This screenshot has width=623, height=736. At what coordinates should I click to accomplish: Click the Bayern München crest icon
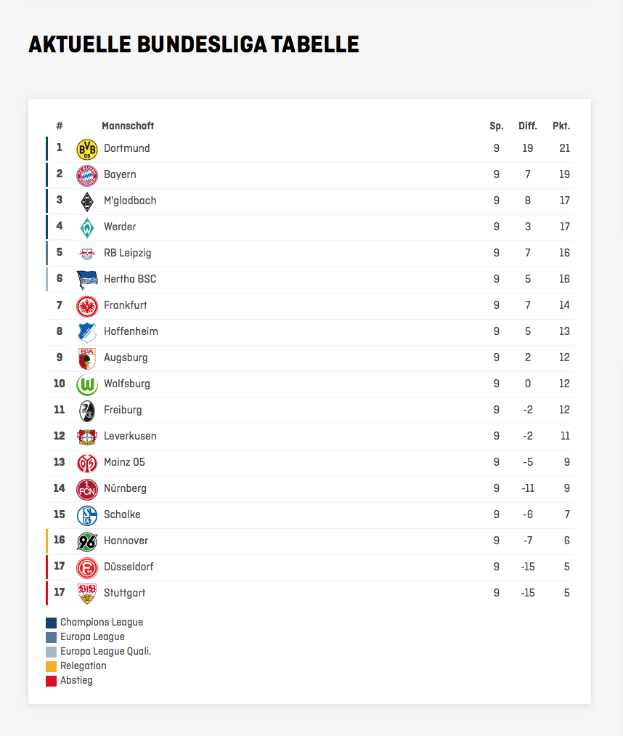(x=87, y=175)
